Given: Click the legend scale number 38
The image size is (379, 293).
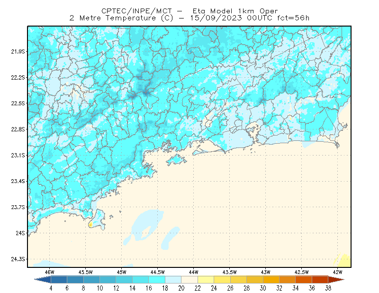Looking at the screenshot, I should pos(328,288).
